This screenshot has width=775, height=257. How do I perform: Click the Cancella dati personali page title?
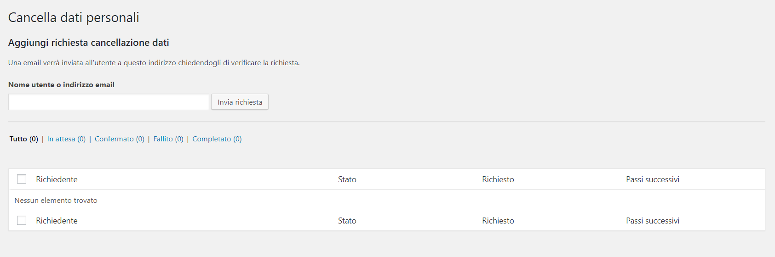point(74,17)
